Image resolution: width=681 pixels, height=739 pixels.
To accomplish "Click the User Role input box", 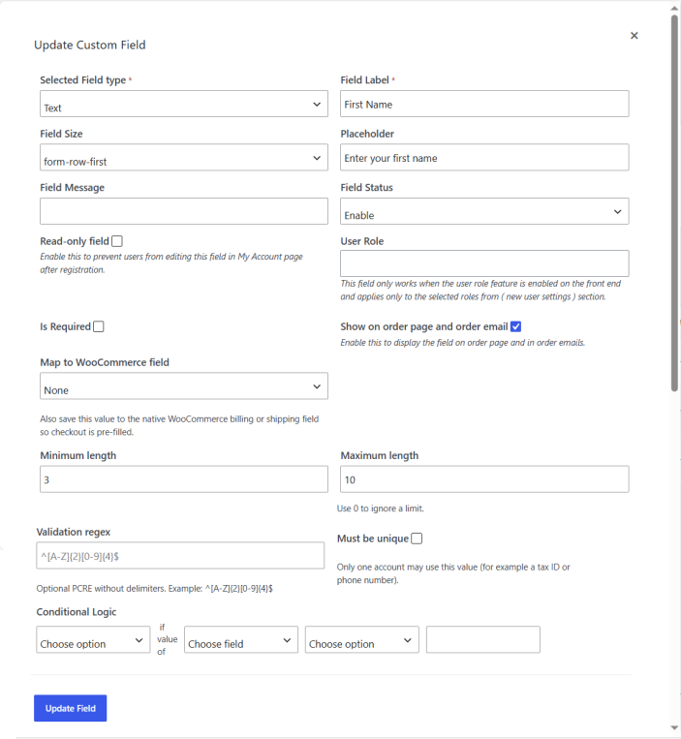I will click(484, 263).
